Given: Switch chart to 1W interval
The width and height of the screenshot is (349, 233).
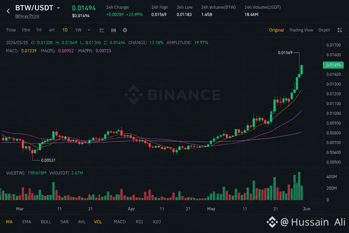Looking at the screenshot, I should click(78, 30).
